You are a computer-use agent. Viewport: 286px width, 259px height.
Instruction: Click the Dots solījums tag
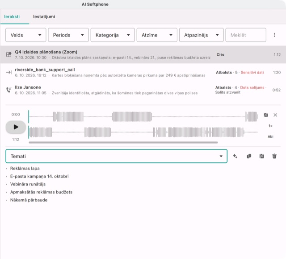click(252, 87)
